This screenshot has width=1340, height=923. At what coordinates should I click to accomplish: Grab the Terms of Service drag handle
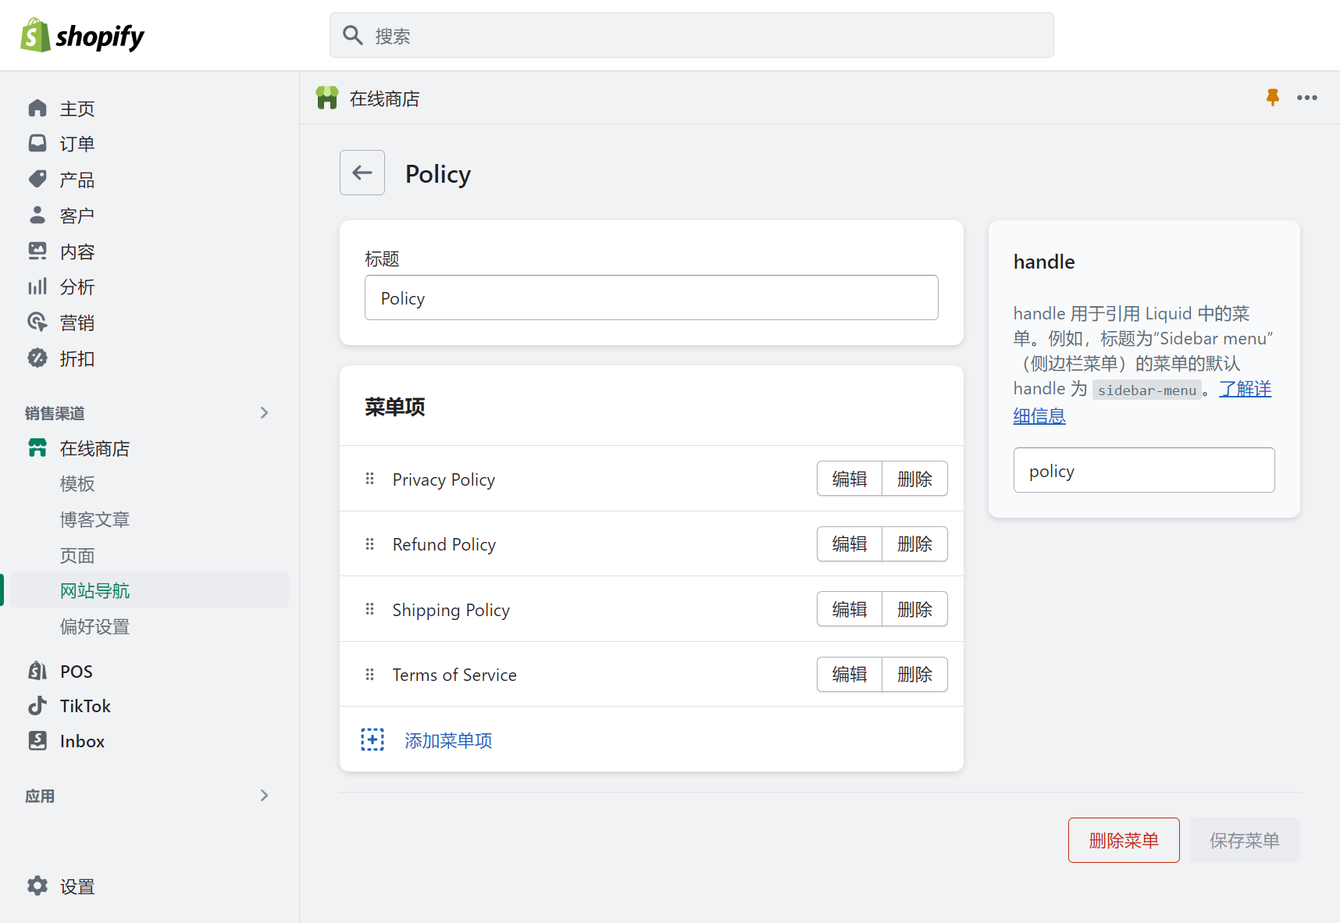(370, 675)
